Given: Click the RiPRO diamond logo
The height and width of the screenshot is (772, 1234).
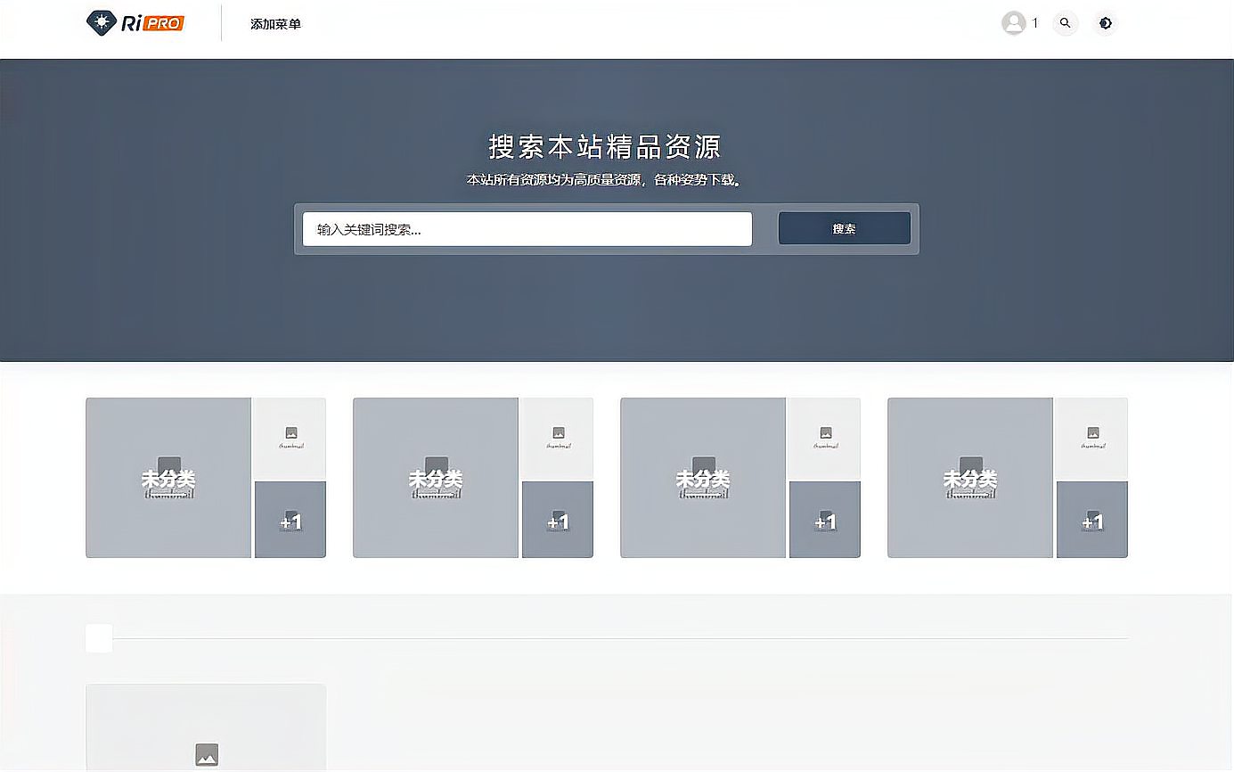Looking at the screenshot, I should tap(101, 22).
